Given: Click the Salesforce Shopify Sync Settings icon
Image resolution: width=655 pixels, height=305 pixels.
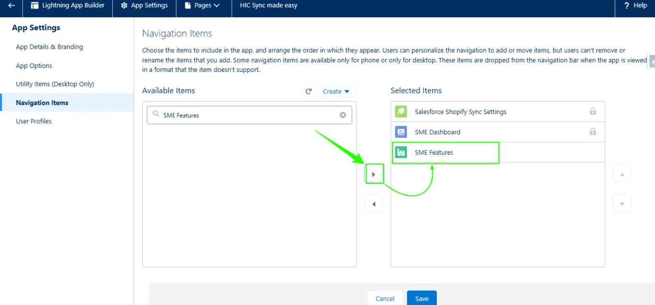Looking at the screenshot, I should 401,112.
